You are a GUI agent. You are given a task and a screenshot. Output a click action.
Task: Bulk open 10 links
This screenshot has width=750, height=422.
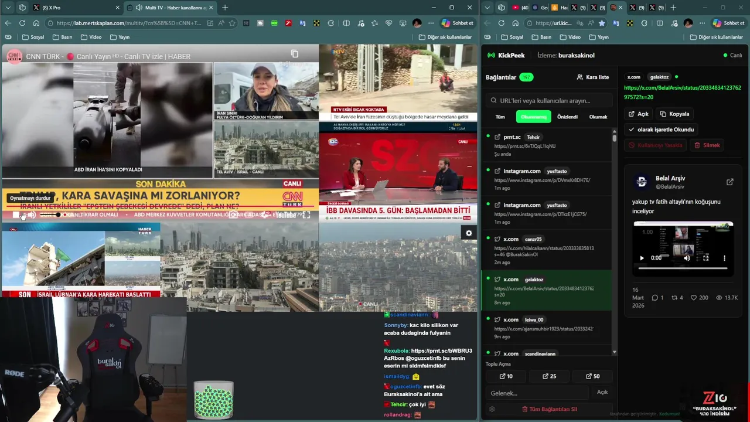506,376
